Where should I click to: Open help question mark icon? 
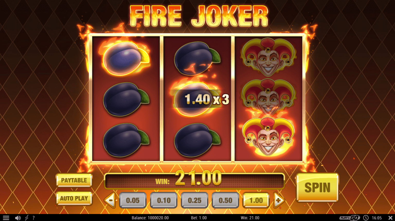click(x=33, y=218)
